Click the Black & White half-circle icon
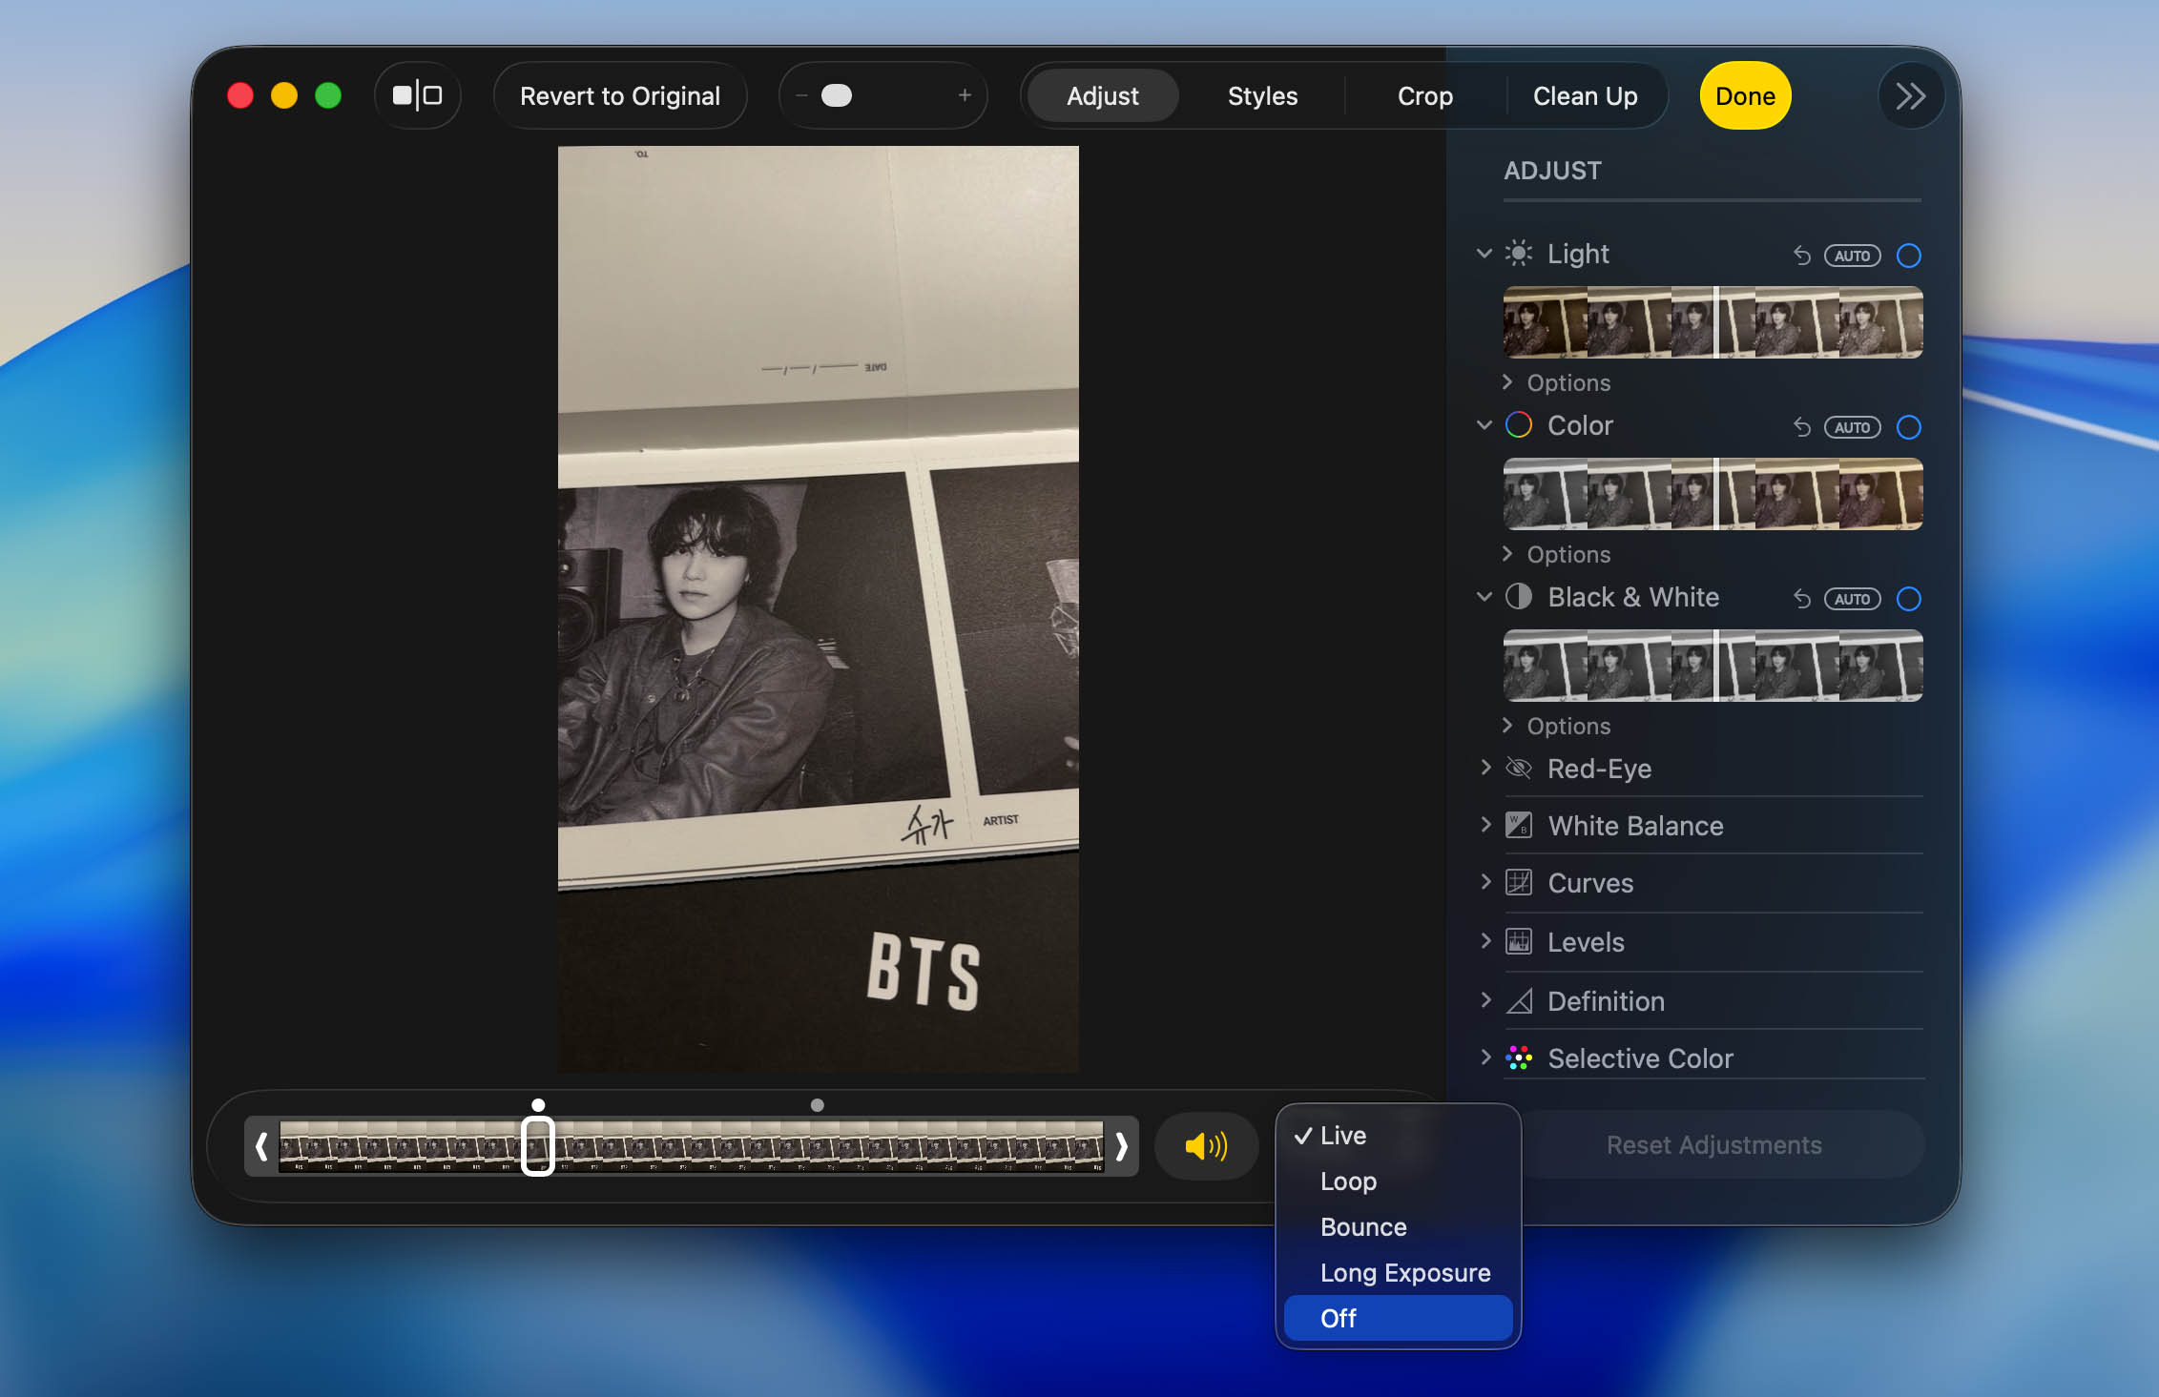This screenshot has width=2159, height=1397. pos(1519,597)
